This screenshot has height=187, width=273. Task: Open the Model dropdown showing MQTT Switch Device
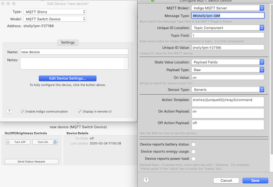point(55,19)
